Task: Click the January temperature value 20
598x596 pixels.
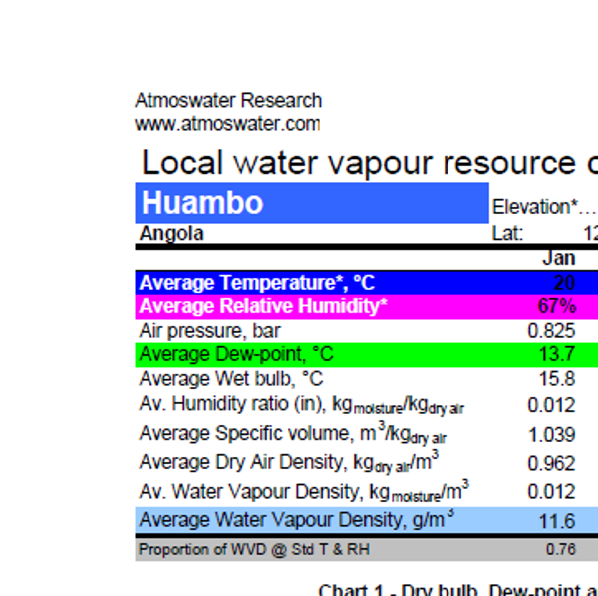Action: [x=564, y=283]
